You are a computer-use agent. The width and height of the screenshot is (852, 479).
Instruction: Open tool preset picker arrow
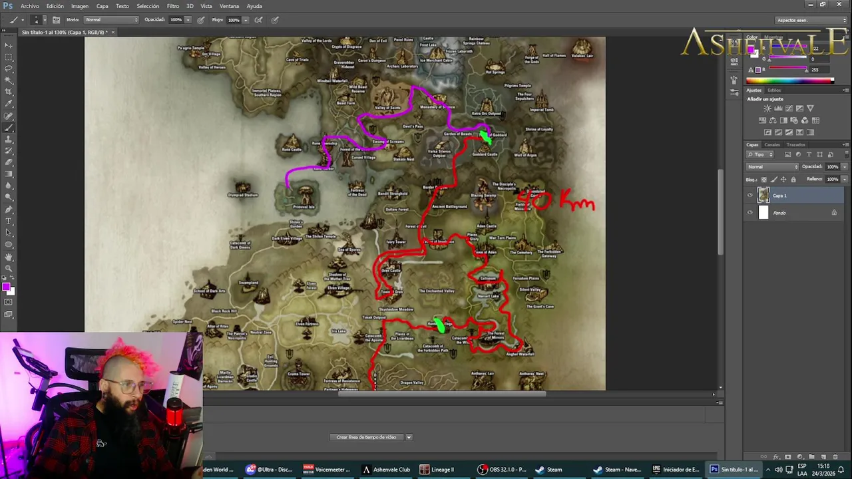[23, 20]
